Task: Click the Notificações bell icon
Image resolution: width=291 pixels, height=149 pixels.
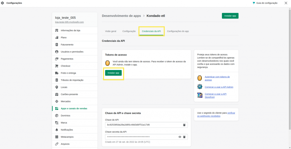Action: (57, 130)
